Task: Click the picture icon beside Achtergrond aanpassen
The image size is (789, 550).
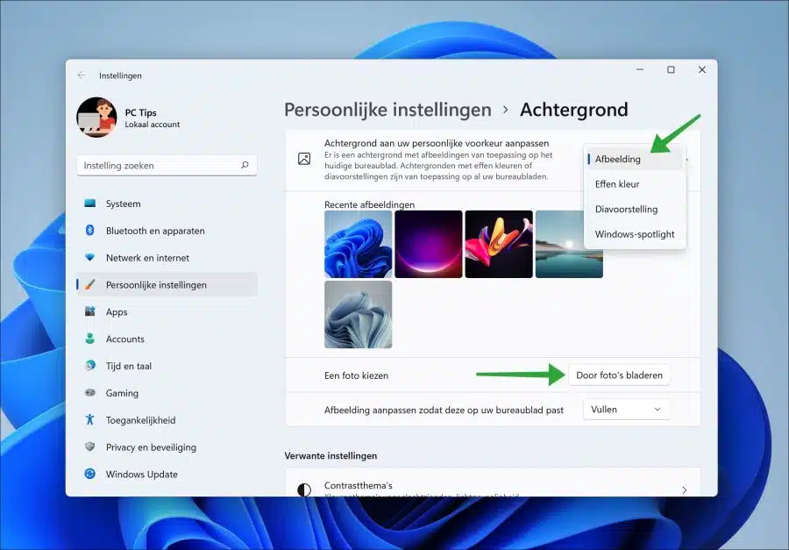Action: pyautogui.click(x=304, y=159)
